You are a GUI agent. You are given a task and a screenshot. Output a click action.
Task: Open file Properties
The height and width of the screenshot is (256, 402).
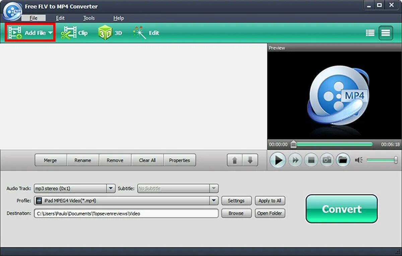[x=180, y=160]
